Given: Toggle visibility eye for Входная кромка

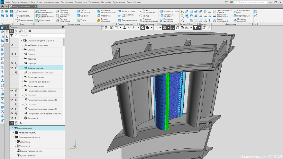Looking at the screenshot, I should pyautogui.click(x=12, y=68).
